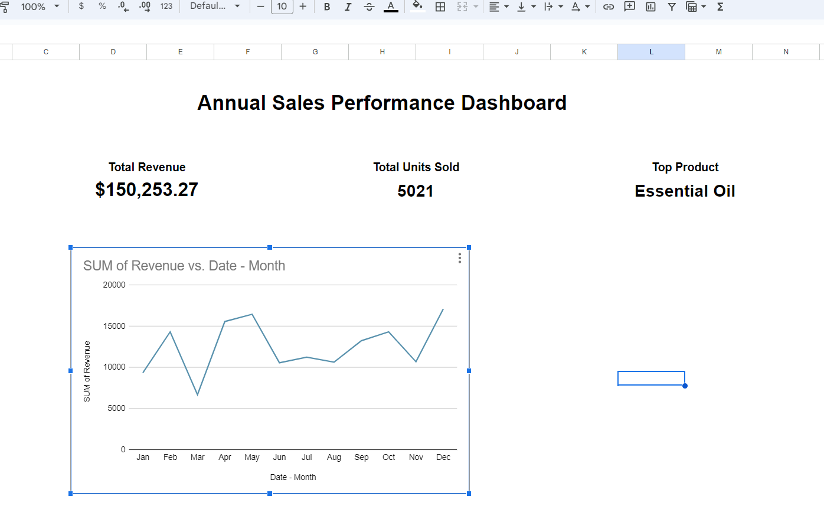The image size is (824, 532).
Task: Click the $150,253.27 revenue value
Action: point(146,190)
